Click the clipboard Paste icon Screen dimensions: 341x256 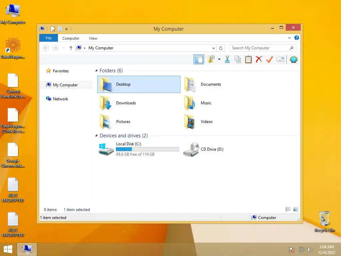point(248,59)
